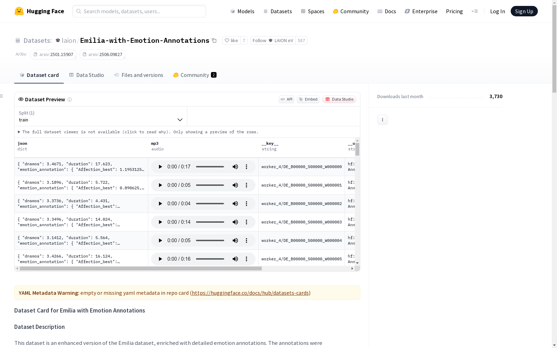Open the more options menu in navbar

pos(474,11)
